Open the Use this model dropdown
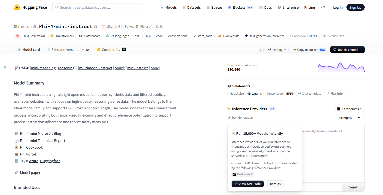The image size is (383, 195). [x=347, y=50]
